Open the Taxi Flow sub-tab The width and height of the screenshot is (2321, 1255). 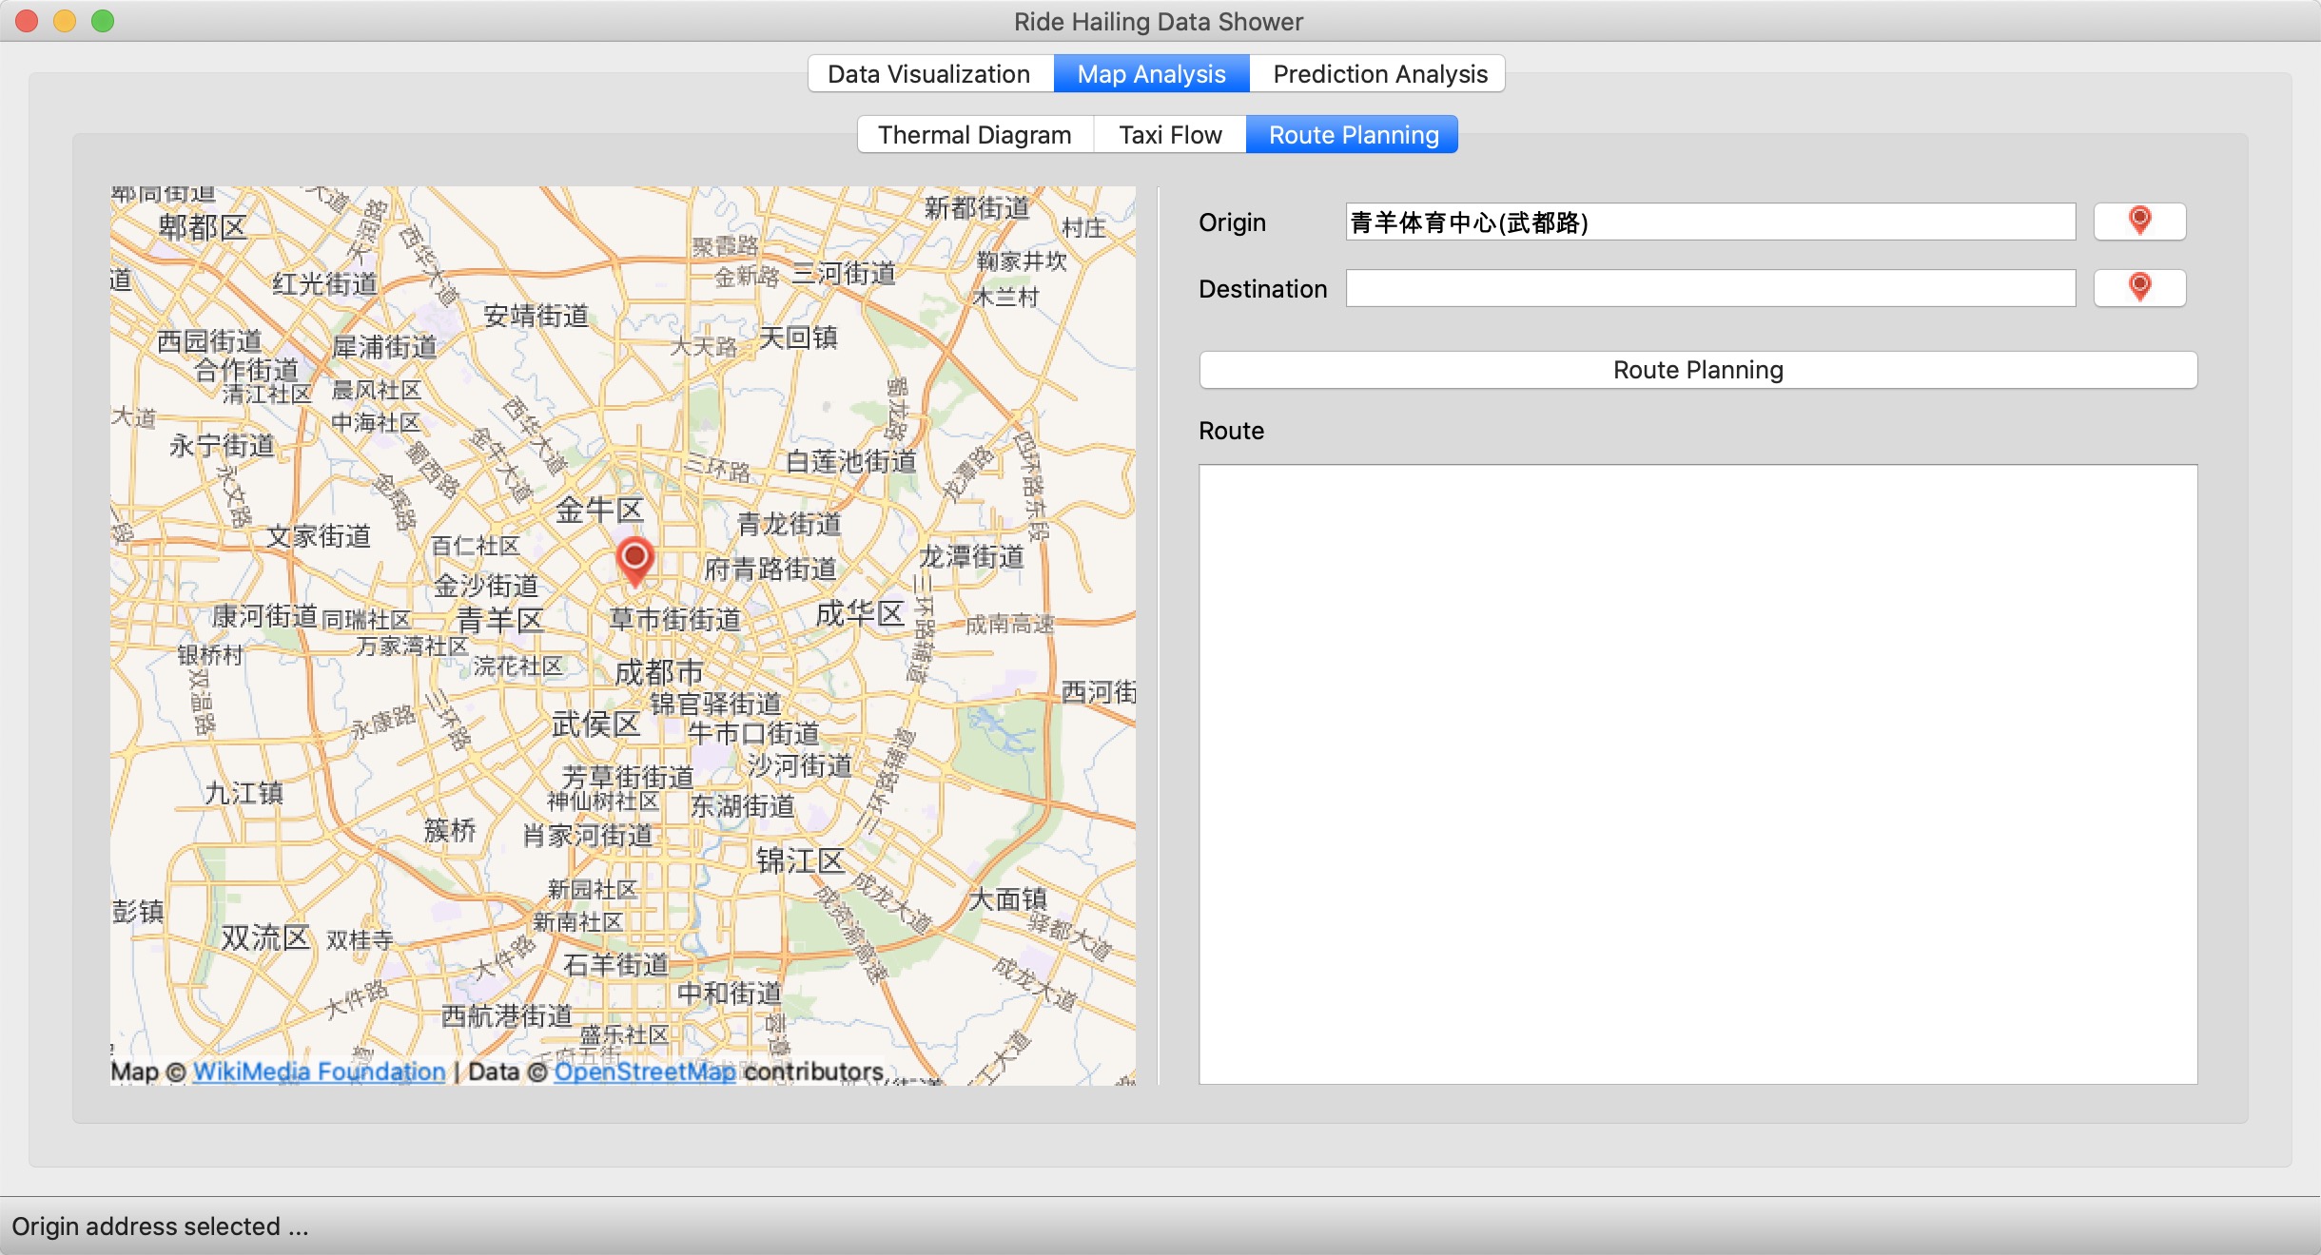tap(1170, 135)
